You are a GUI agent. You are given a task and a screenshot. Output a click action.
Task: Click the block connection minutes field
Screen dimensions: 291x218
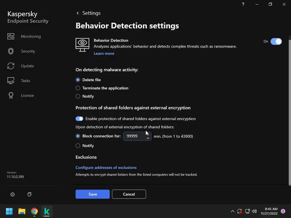[x=137, y=136]
